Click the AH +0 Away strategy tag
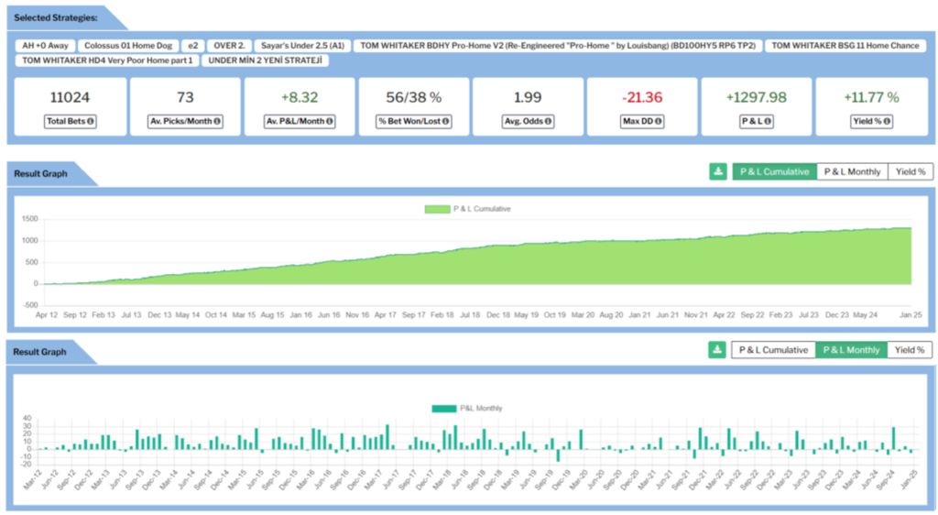Viewport: 938px width, 515px height. pos(43,45)
